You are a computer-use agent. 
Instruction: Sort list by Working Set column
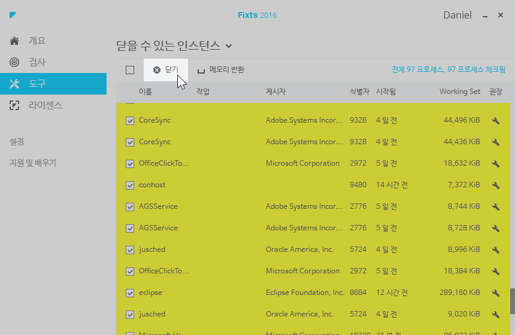(x=459, y=92)
